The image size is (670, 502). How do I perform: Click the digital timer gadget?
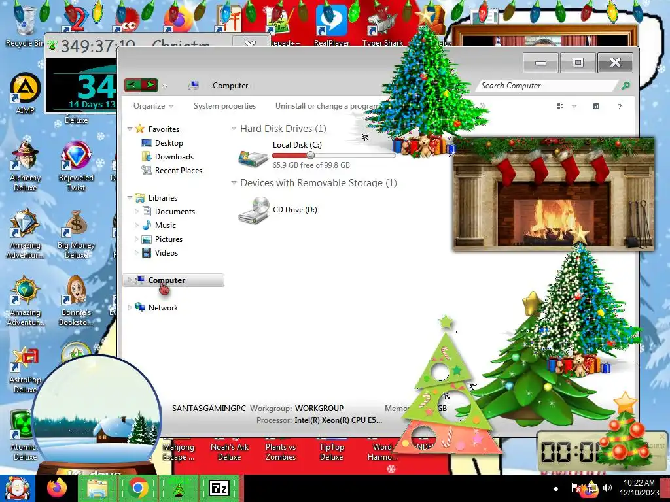click(x=569, y=452)
